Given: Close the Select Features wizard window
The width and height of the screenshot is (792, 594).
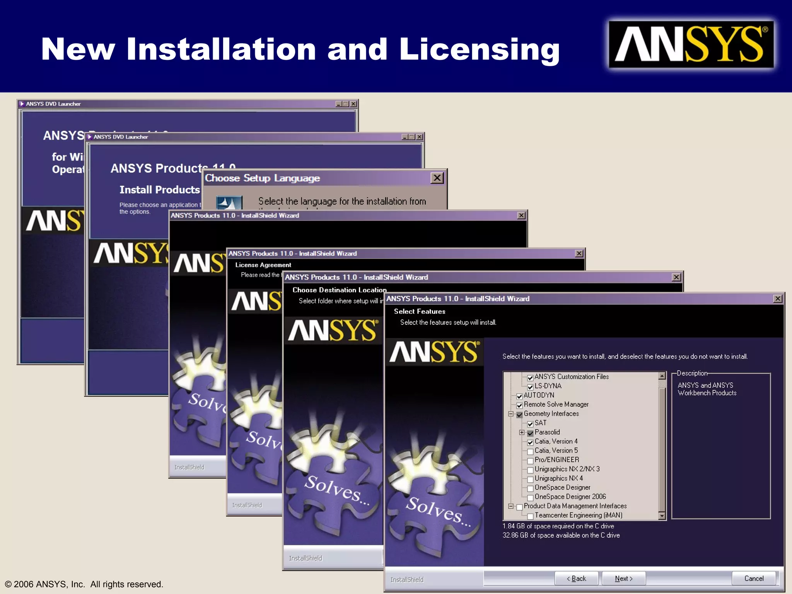Looking at the screenshot, I should click(x=778, y=299).
